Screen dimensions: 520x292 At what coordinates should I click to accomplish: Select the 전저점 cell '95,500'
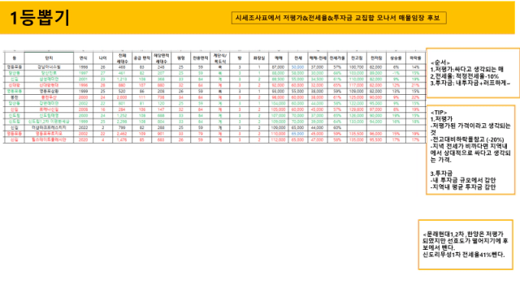coord(376,140)
